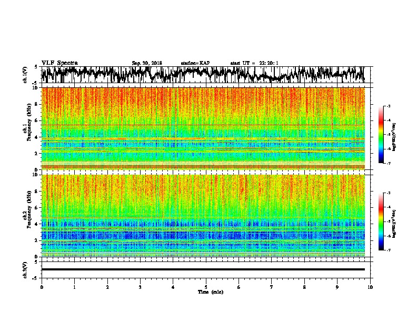Click the date 'Sep. 30, 2018'
The height and width of the screenshot is (322, 417).
[147, 63]
